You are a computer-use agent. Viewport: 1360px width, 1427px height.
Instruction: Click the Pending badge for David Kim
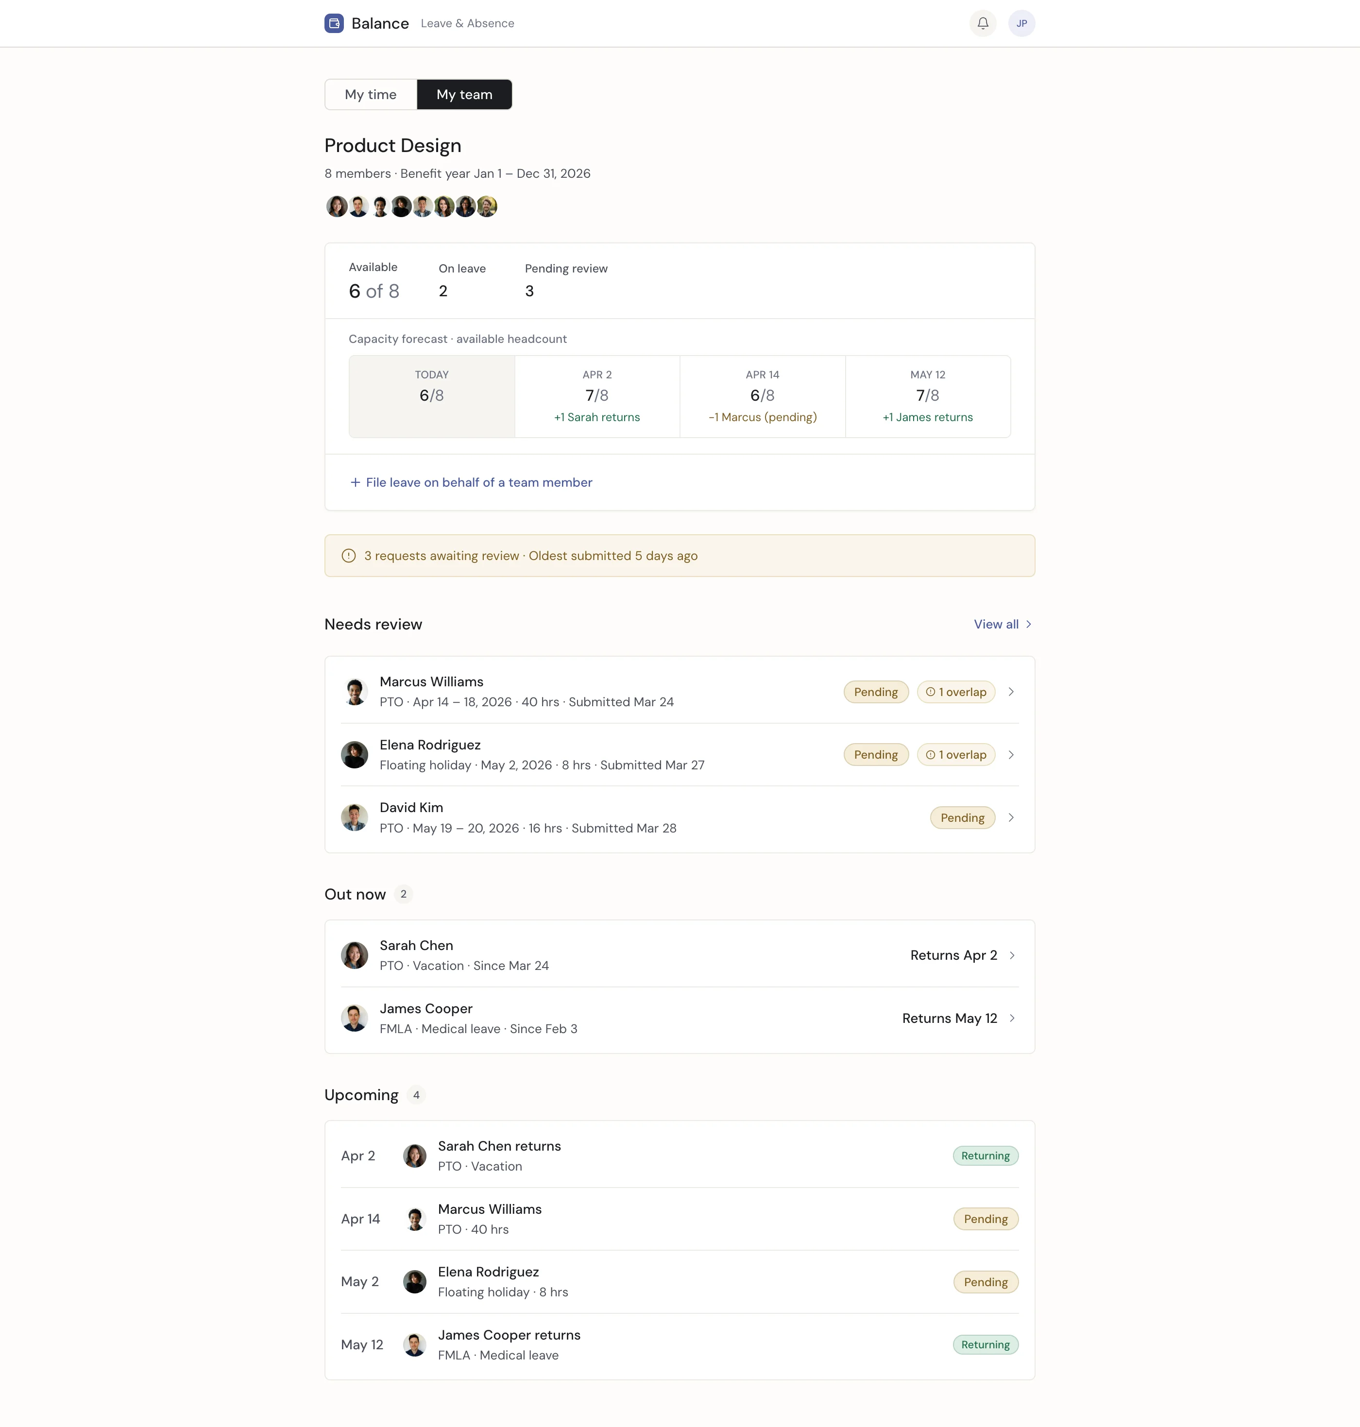[x=962, y=818]
